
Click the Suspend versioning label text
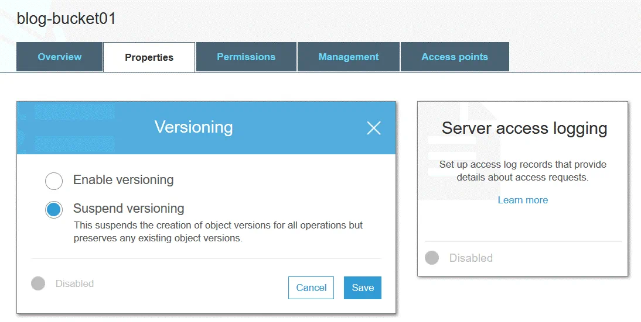click(x=128, y=208)
